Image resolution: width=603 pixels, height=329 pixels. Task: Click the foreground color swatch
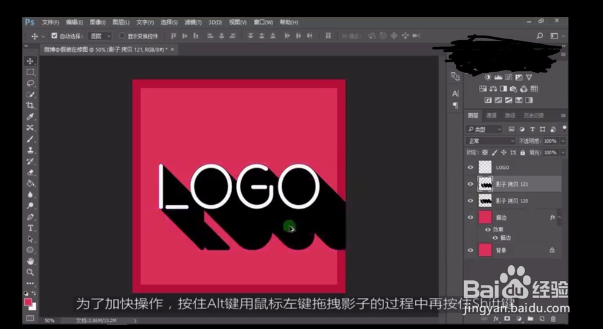[x=28, y=302]
